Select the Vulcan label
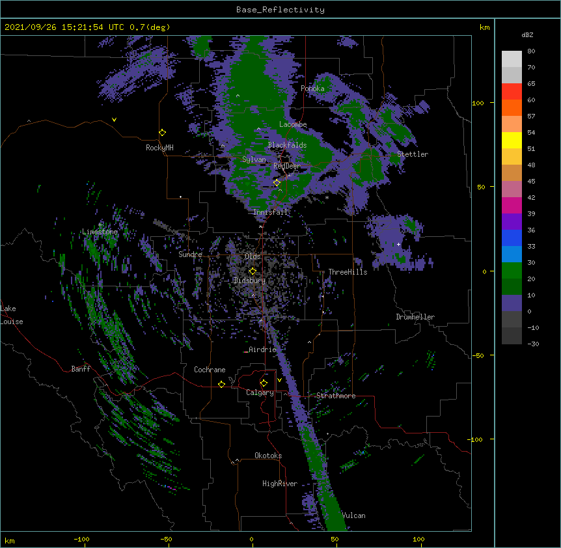Image resolution: width=561 pixels, height=548 pixels. (353, 515)
